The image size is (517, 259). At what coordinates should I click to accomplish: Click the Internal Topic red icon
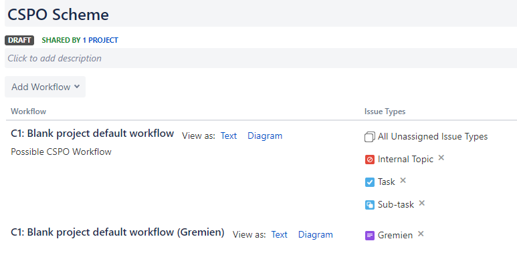[x=370, y=160]
